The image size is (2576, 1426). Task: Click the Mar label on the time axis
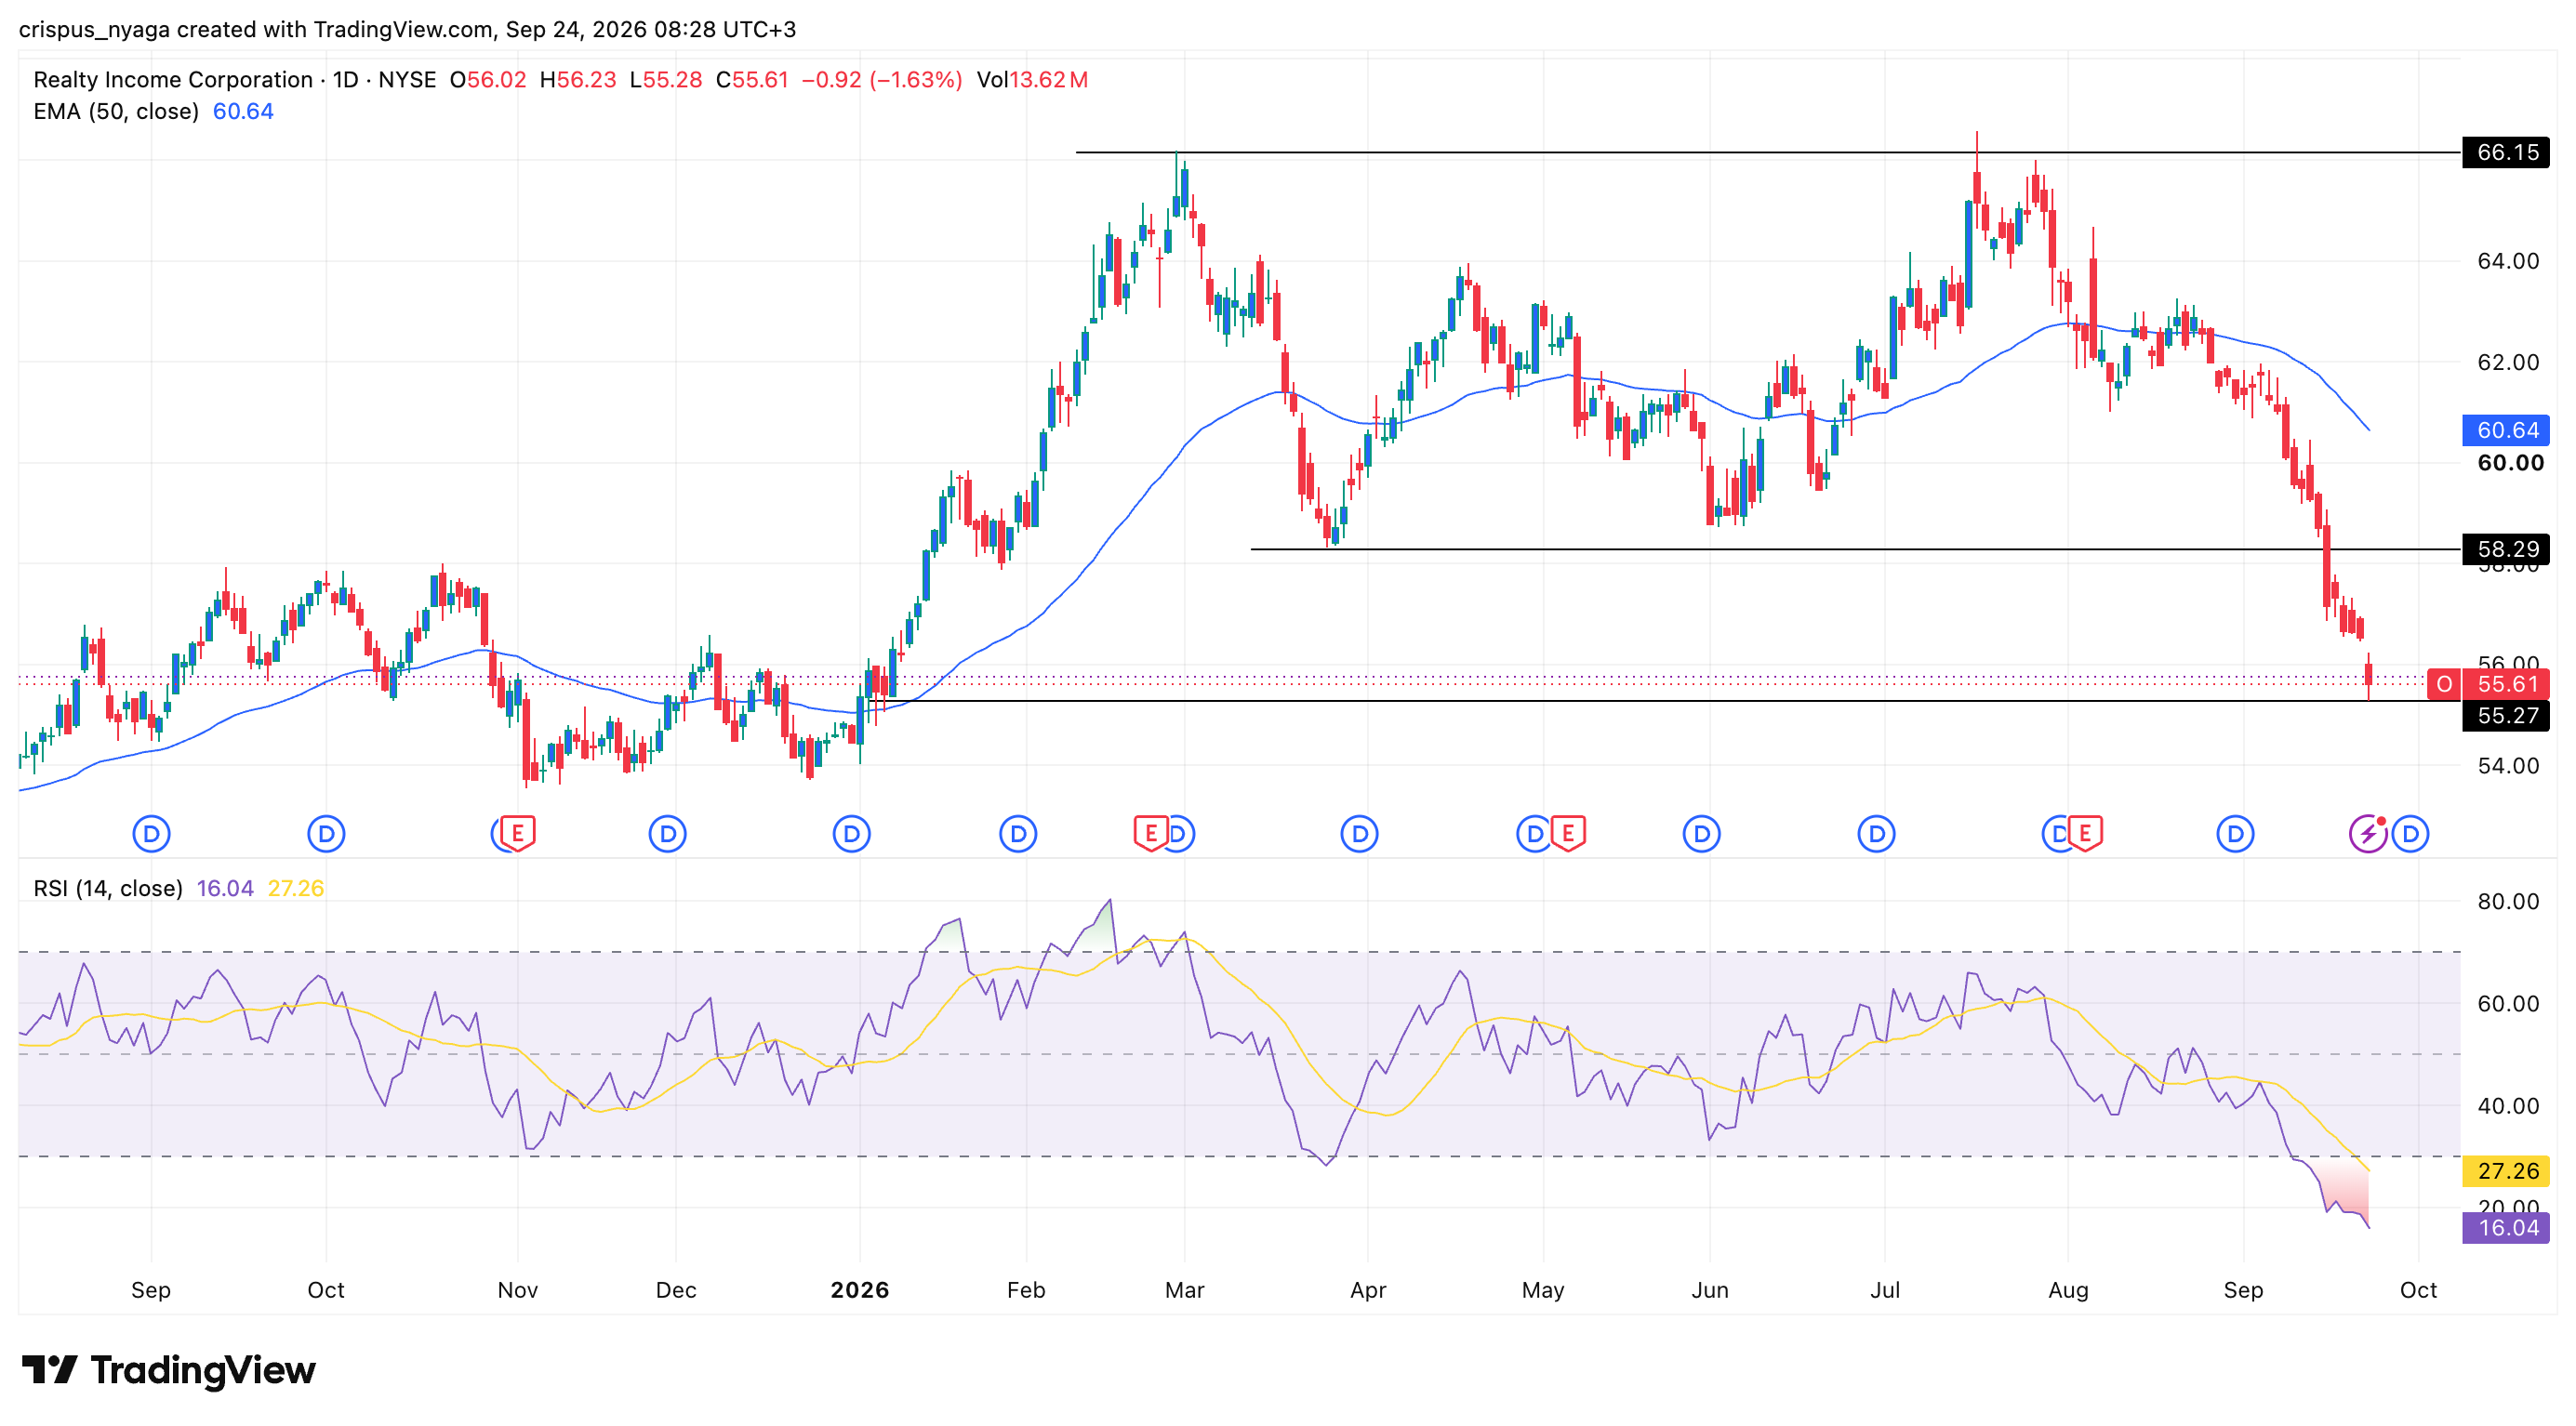pos(1185,1291)
